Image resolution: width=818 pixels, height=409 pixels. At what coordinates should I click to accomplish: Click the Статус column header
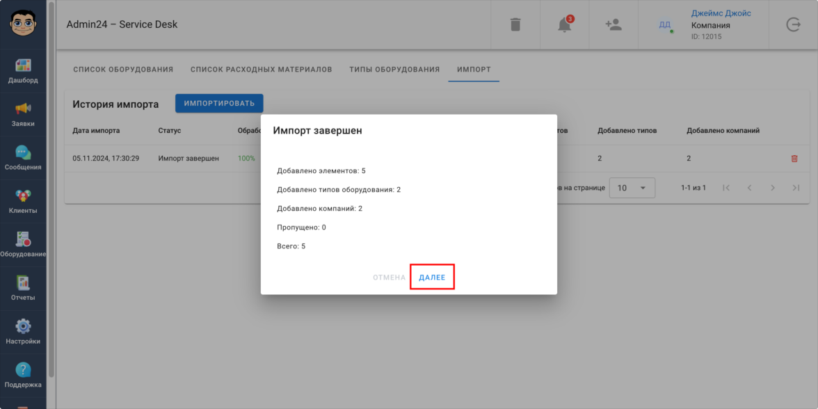point(170,131)
